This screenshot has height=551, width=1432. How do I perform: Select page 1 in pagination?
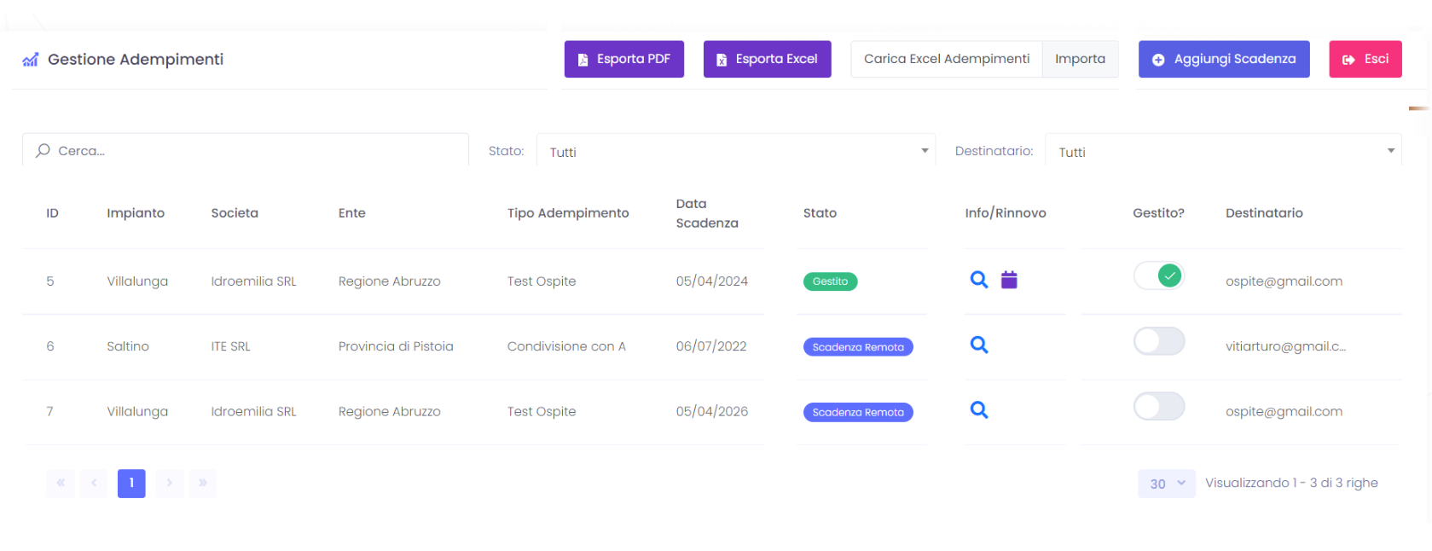tap(131, 483)
